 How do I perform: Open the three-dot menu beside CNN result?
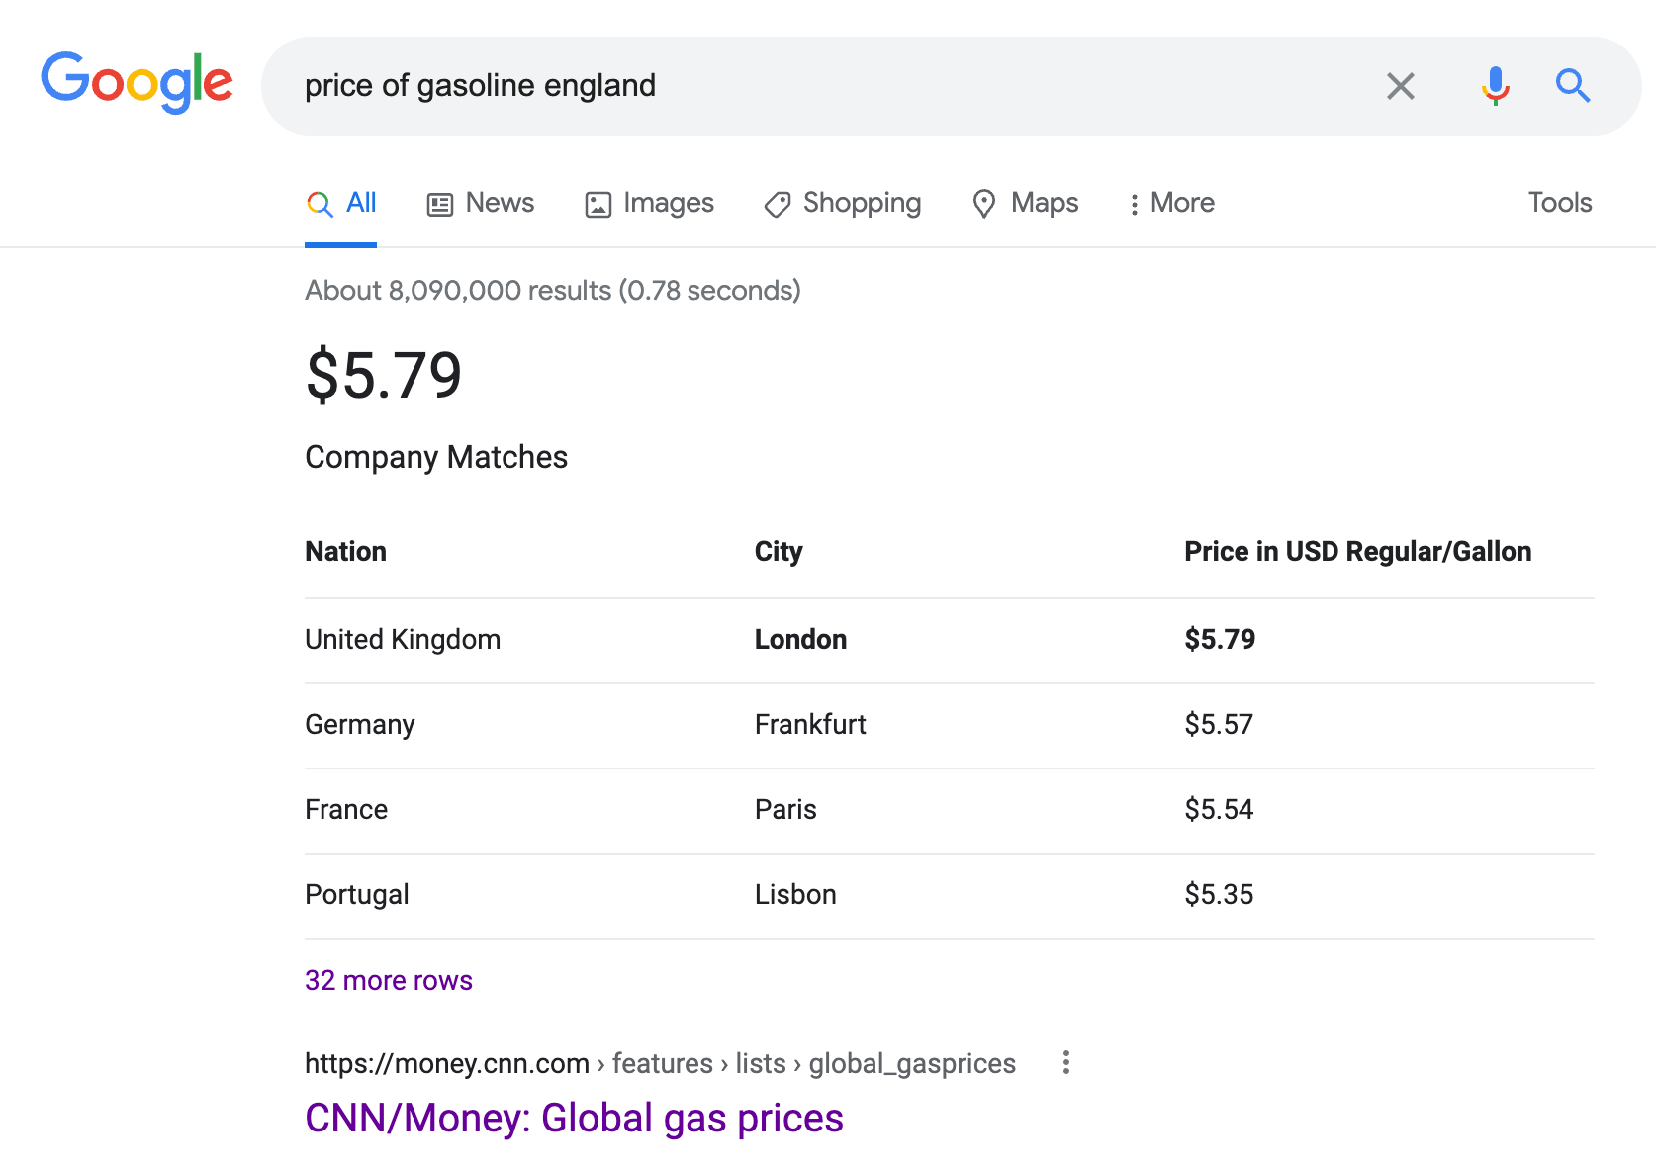[x=1065, y=1062]
